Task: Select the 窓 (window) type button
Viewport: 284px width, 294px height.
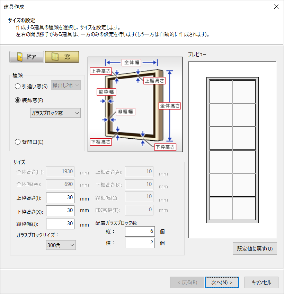Action: [x=62, y=57]
